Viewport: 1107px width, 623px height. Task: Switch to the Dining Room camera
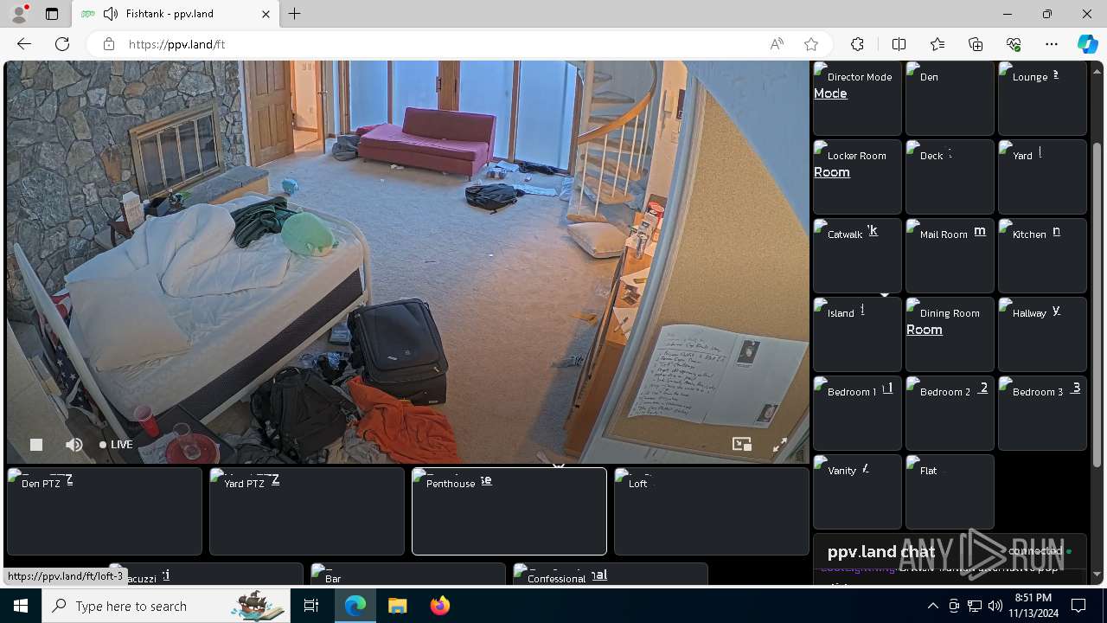coord(950,334)
